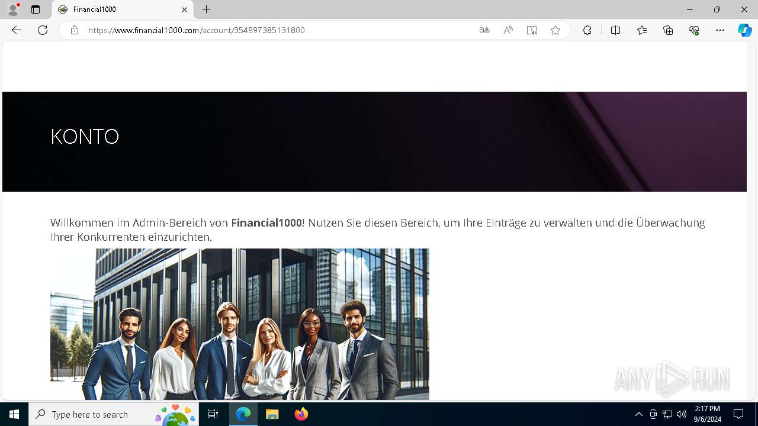The image size is (758, 426).
Task: Open the volume control icon
Action: click(682, 414)
